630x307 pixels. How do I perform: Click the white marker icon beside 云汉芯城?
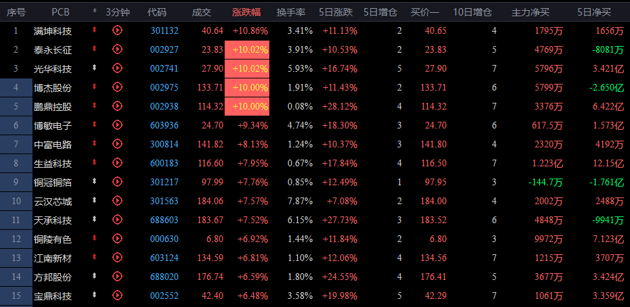click(x=95, y=200)
